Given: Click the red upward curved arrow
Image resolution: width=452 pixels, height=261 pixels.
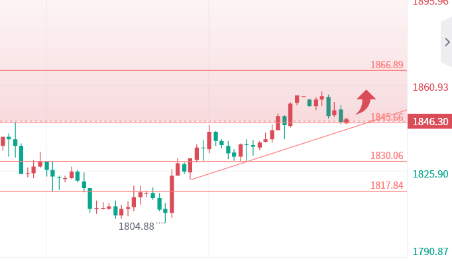Looking at the screenshot, I should tap(366, 102).
